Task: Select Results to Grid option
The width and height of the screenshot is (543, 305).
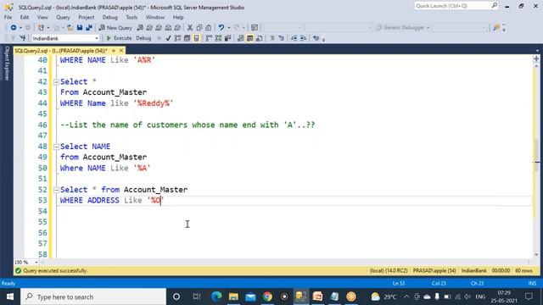Action: pyautogui.click(x=249, y=38)
